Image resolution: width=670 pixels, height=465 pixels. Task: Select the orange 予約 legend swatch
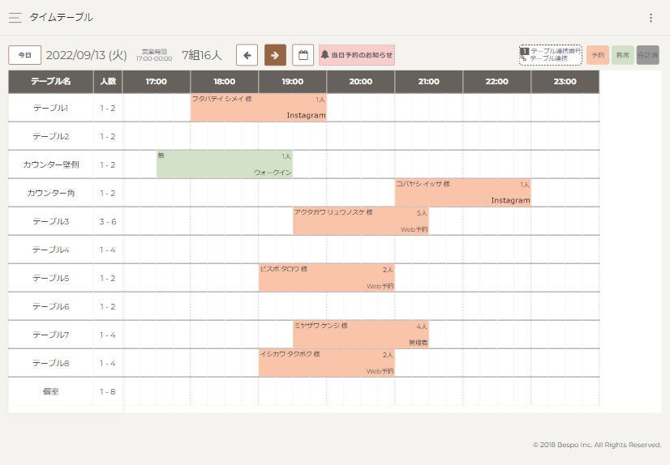pos(598,55)
